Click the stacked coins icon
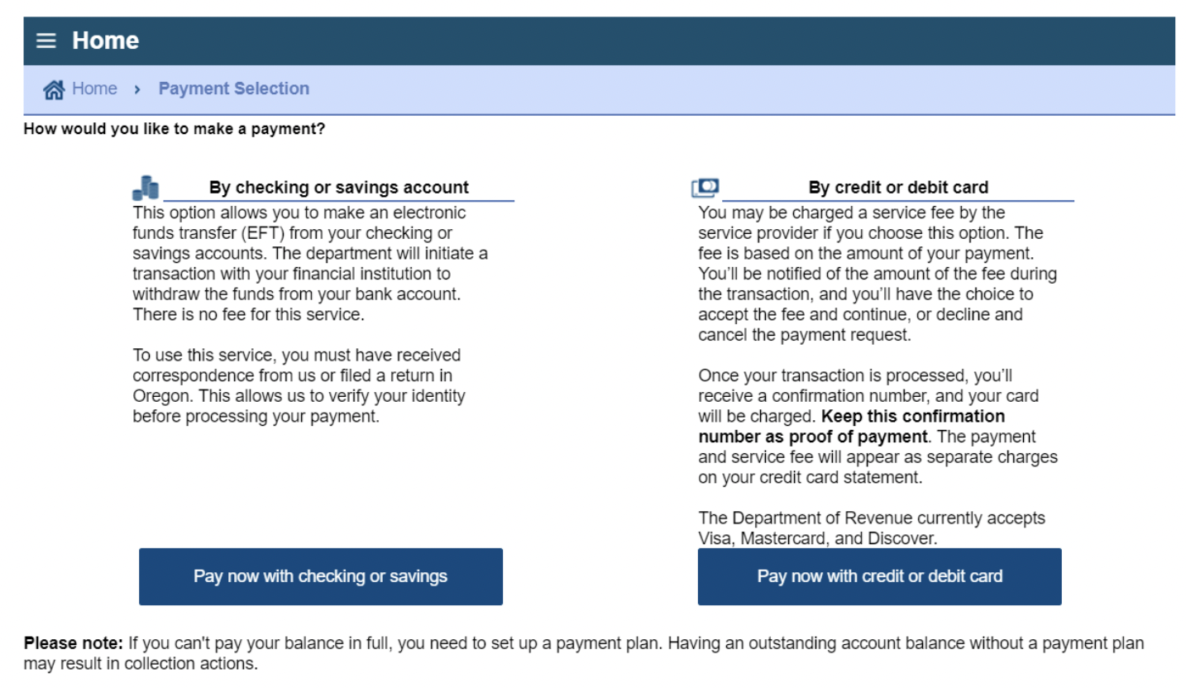Viewport: 1186px width, 688px height. coord(146,188)
